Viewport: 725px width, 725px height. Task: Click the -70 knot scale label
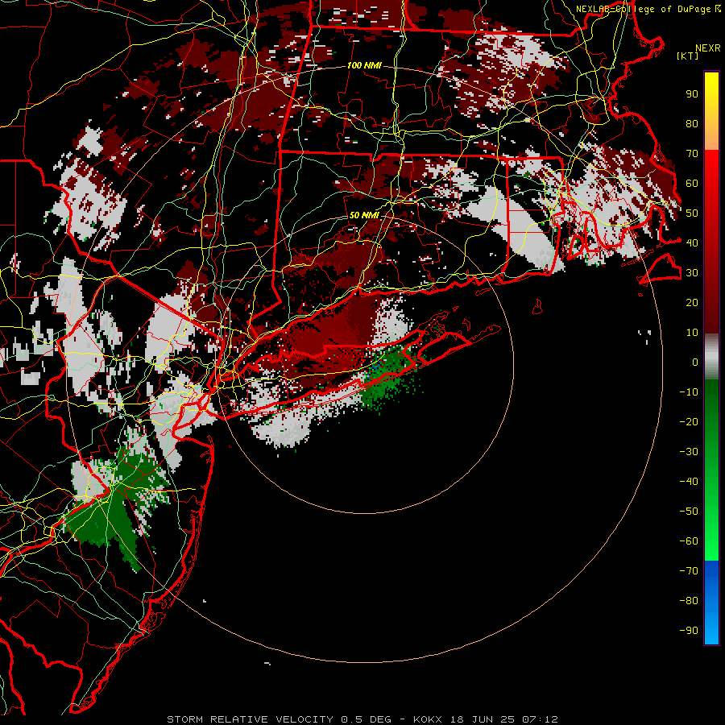coord(689,570)
